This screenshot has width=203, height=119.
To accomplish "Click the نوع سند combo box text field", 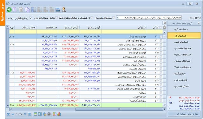I will pyautogui.click(x=150, y=17).
